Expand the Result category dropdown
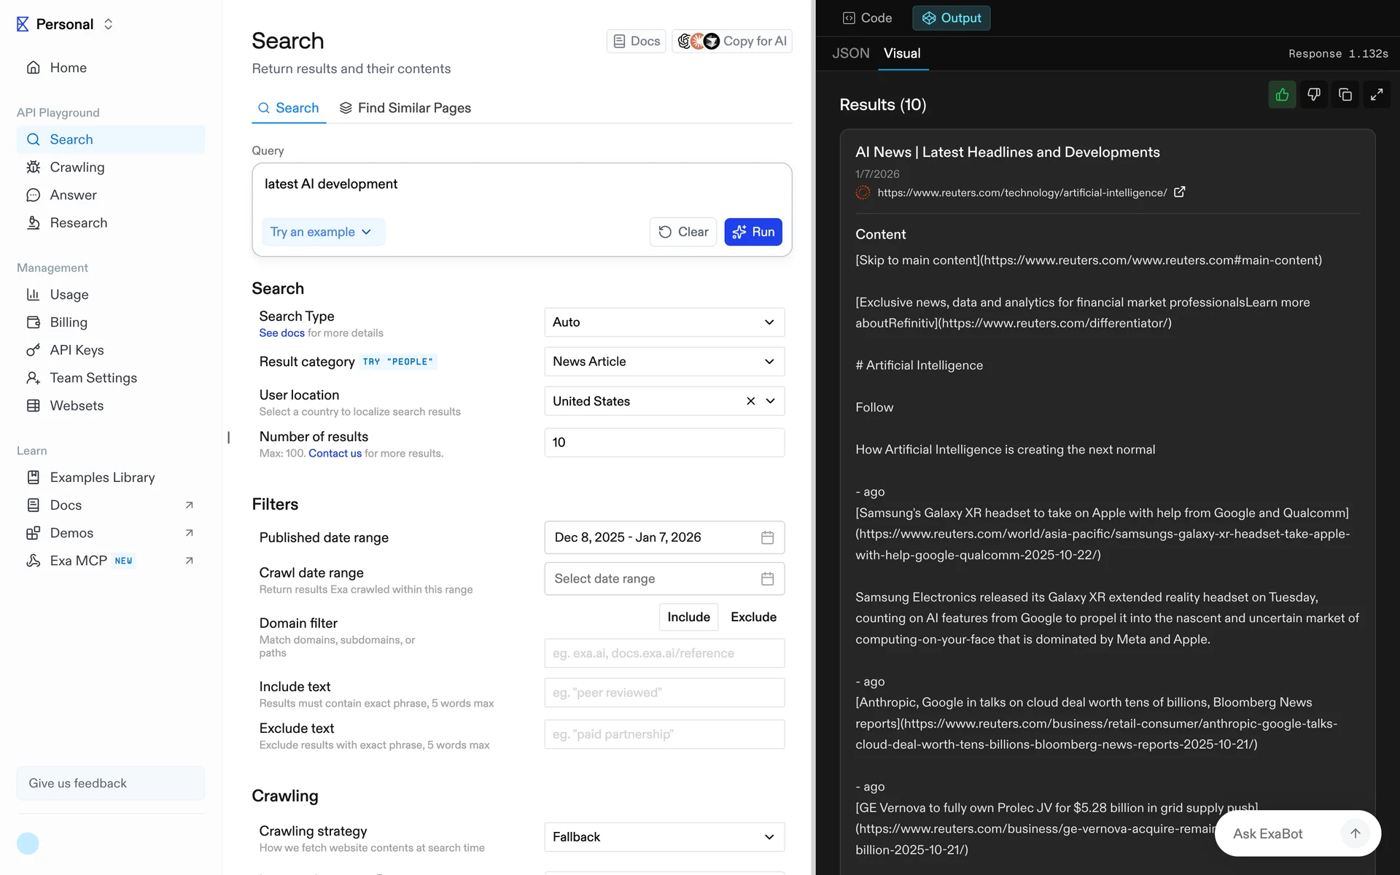 pyautogui.click(x=664, y=362)
